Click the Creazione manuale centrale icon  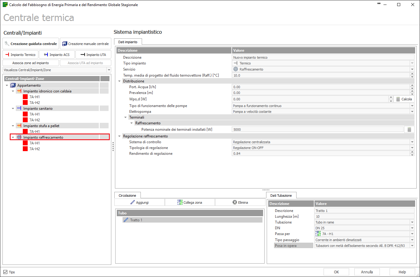coord(64,44)
